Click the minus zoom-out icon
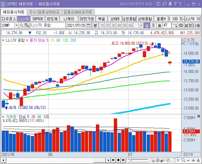 point(188,160)
